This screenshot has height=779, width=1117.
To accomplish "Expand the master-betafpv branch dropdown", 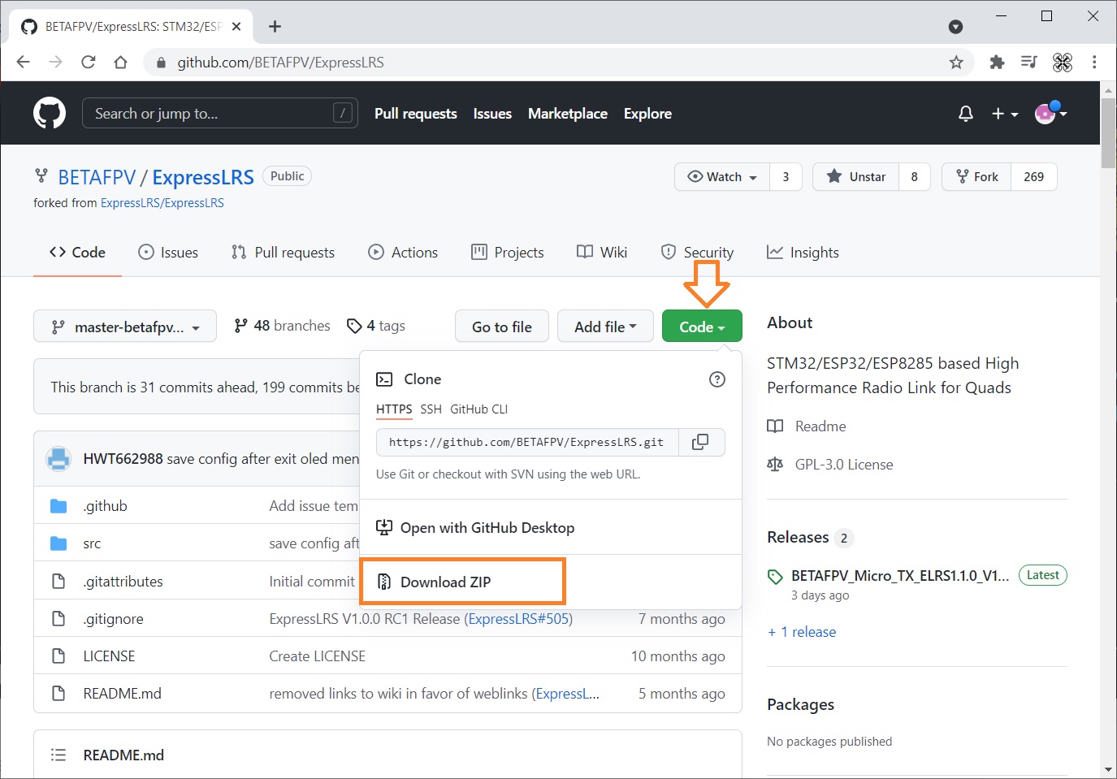I will (125, 327).
